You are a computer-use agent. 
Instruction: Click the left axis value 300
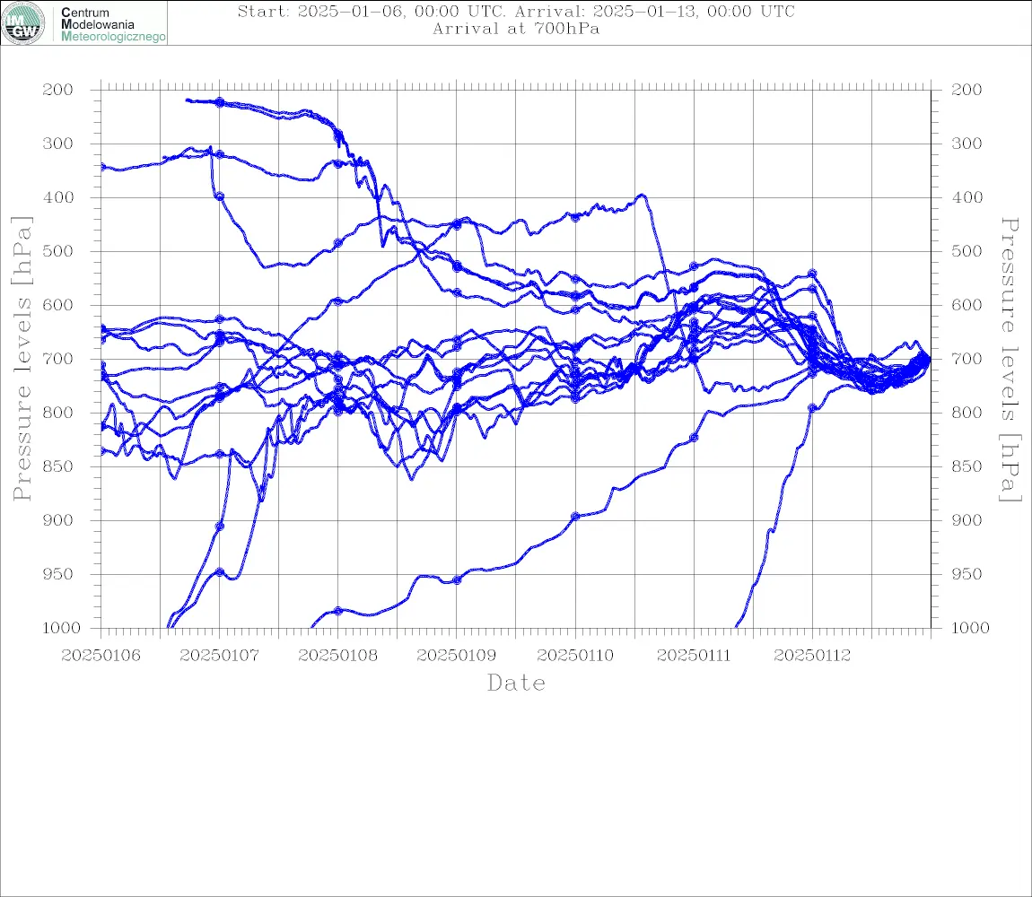tap(57, 144)
